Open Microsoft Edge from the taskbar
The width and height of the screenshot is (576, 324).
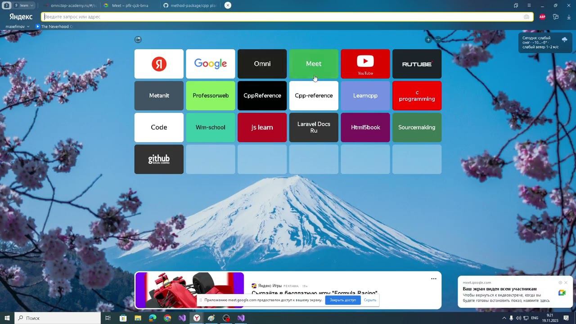click(x=153, y=318)
